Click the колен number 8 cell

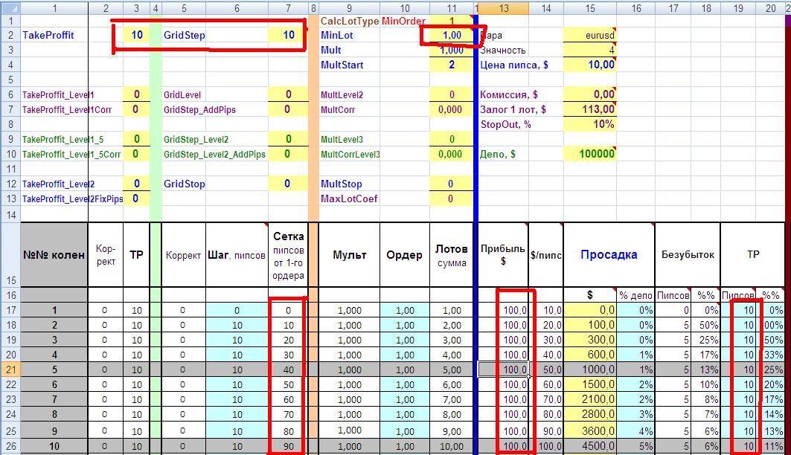(x=54, y=414)
